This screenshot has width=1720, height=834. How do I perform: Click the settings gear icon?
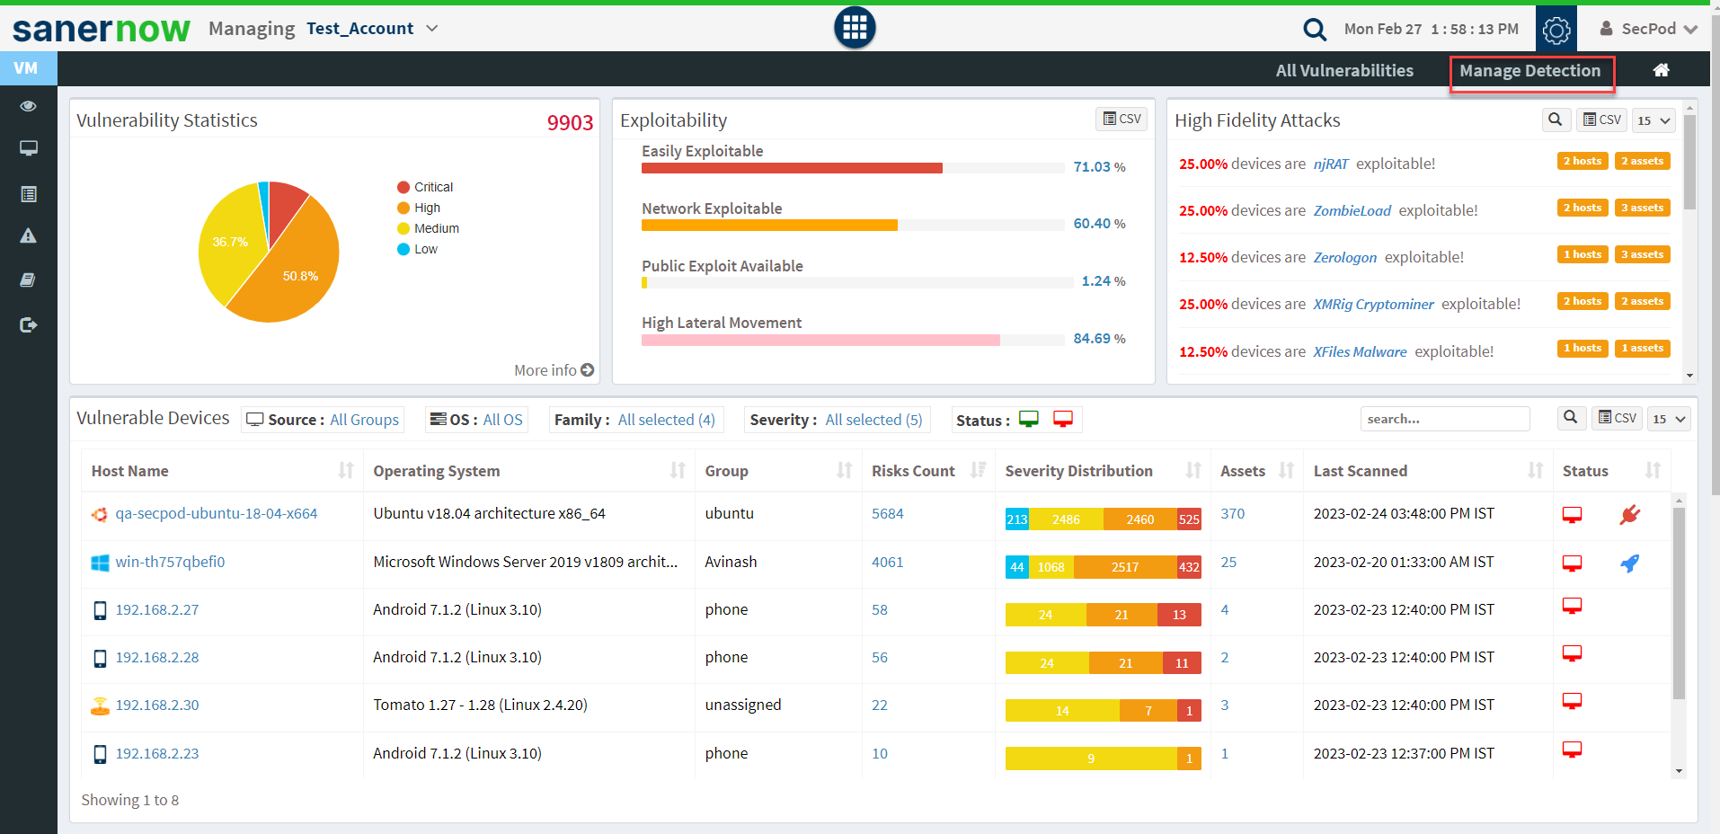(1556, 30)
